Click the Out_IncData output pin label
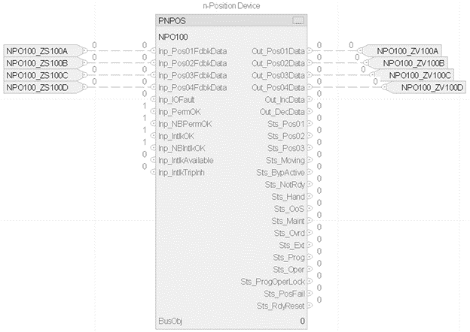This screenshot has height=332, width=470. coord(284,99)
